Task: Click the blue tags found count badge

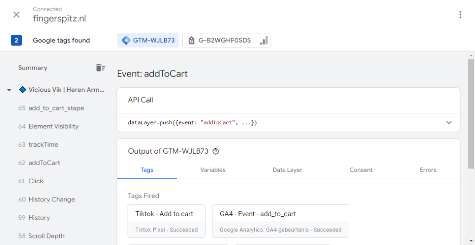Action: click(x=16, y=40)
